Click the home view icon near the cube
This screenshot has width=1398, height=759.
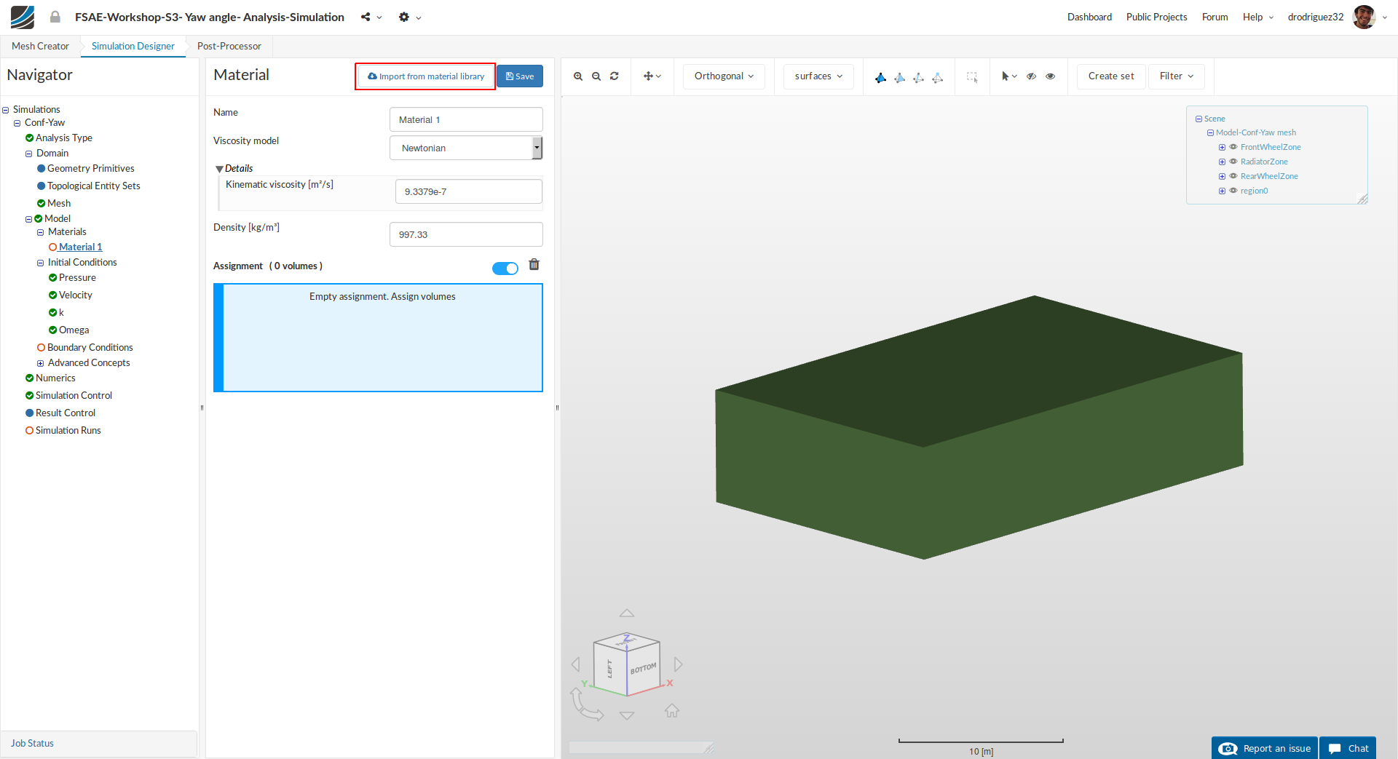point(671,710)
